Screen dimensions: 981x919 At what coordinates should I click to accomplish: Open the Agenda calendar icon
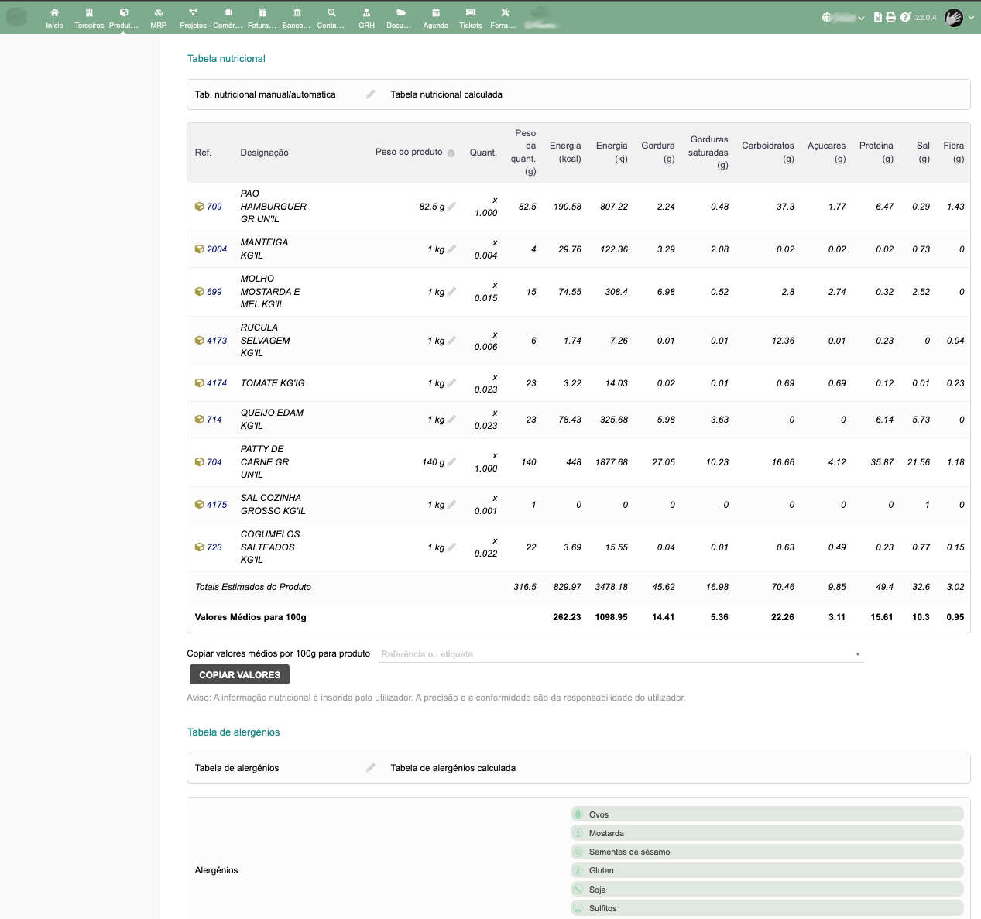coord(435,18)
